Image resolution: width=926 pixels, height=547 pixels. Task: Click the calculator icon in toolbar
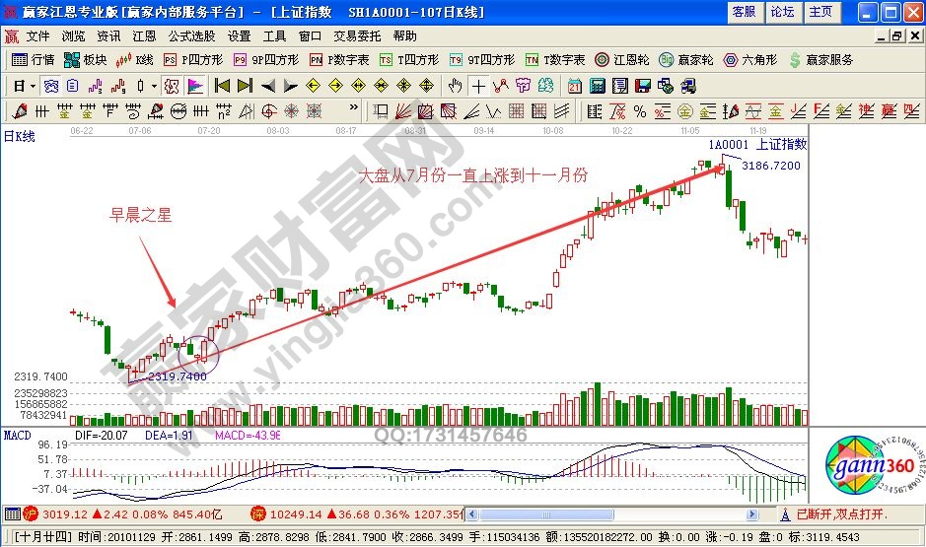click(596, 86)
